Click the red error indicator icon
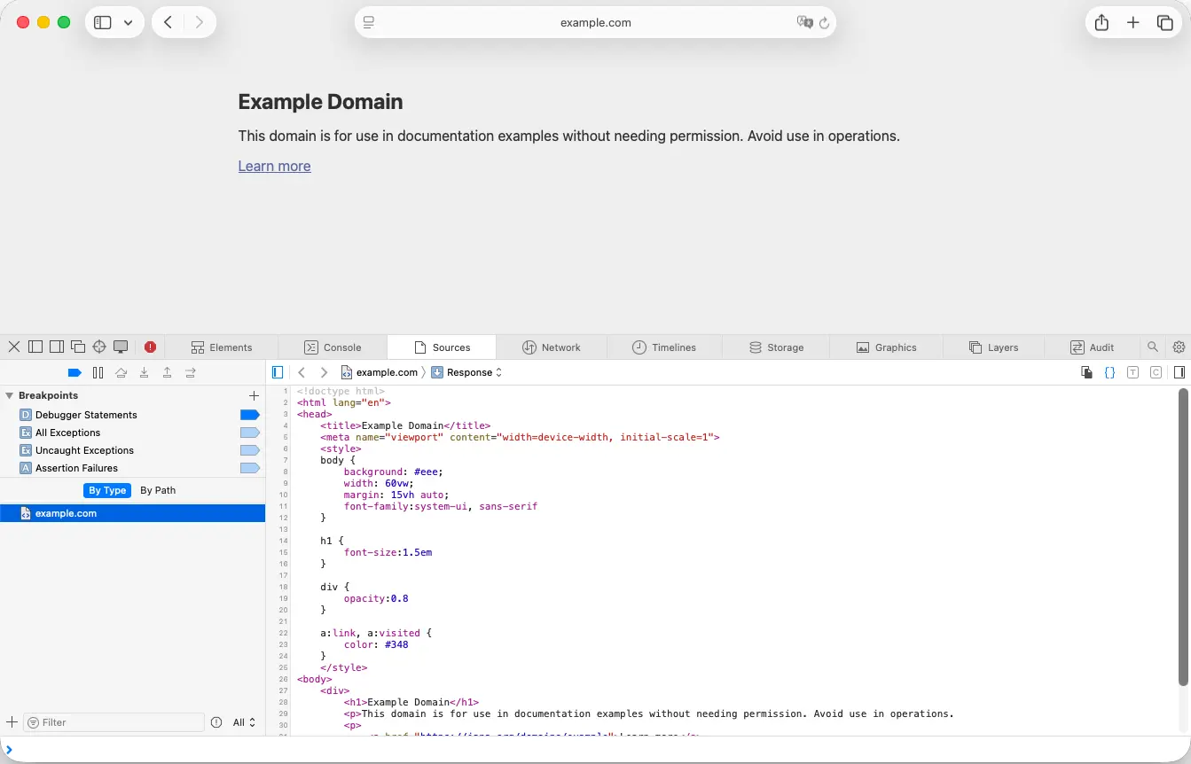Image resolution: width=1191 pixels, height=764 pixels. tap(150, 347)
